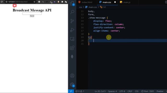Click the css folder breadcrumb
This screenshot has width=167, height=93.
coord(81,7)
